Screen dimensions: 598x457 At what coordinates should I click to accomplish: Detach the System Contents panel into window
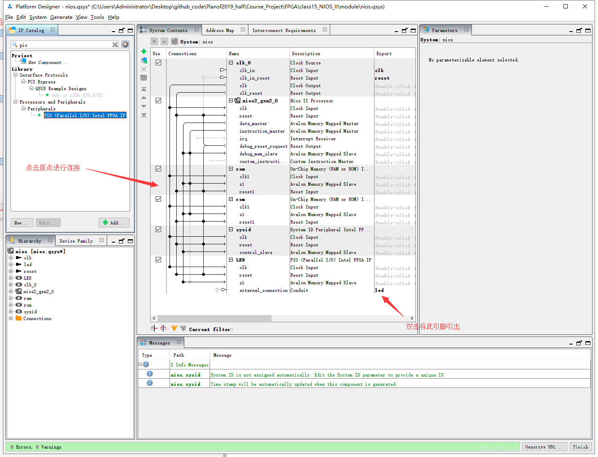tap(405, 30)
